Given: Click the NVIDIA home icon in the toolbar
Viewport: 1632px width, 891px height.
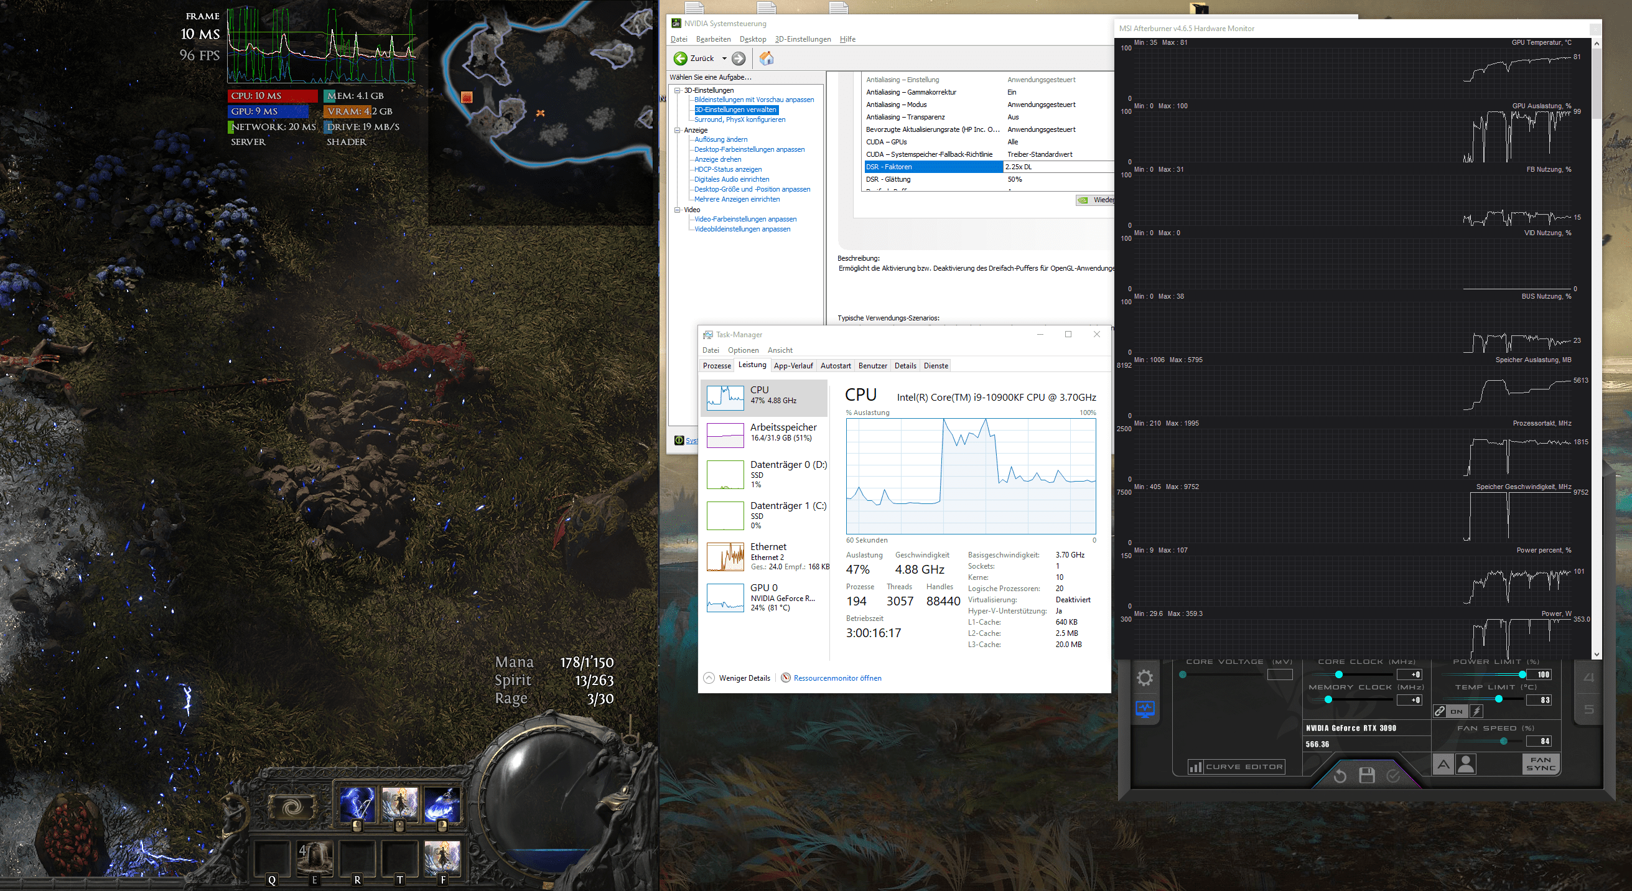Looking at the screenshot, I should point(766,58).
